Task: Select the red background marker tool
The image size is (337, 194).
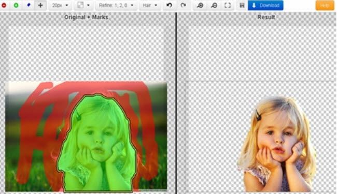Action: pyautogui.click(x=4, y=5)
